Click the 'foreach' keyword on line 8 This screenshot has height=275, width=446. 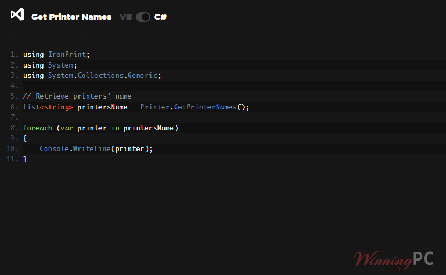tap(38, 128)
